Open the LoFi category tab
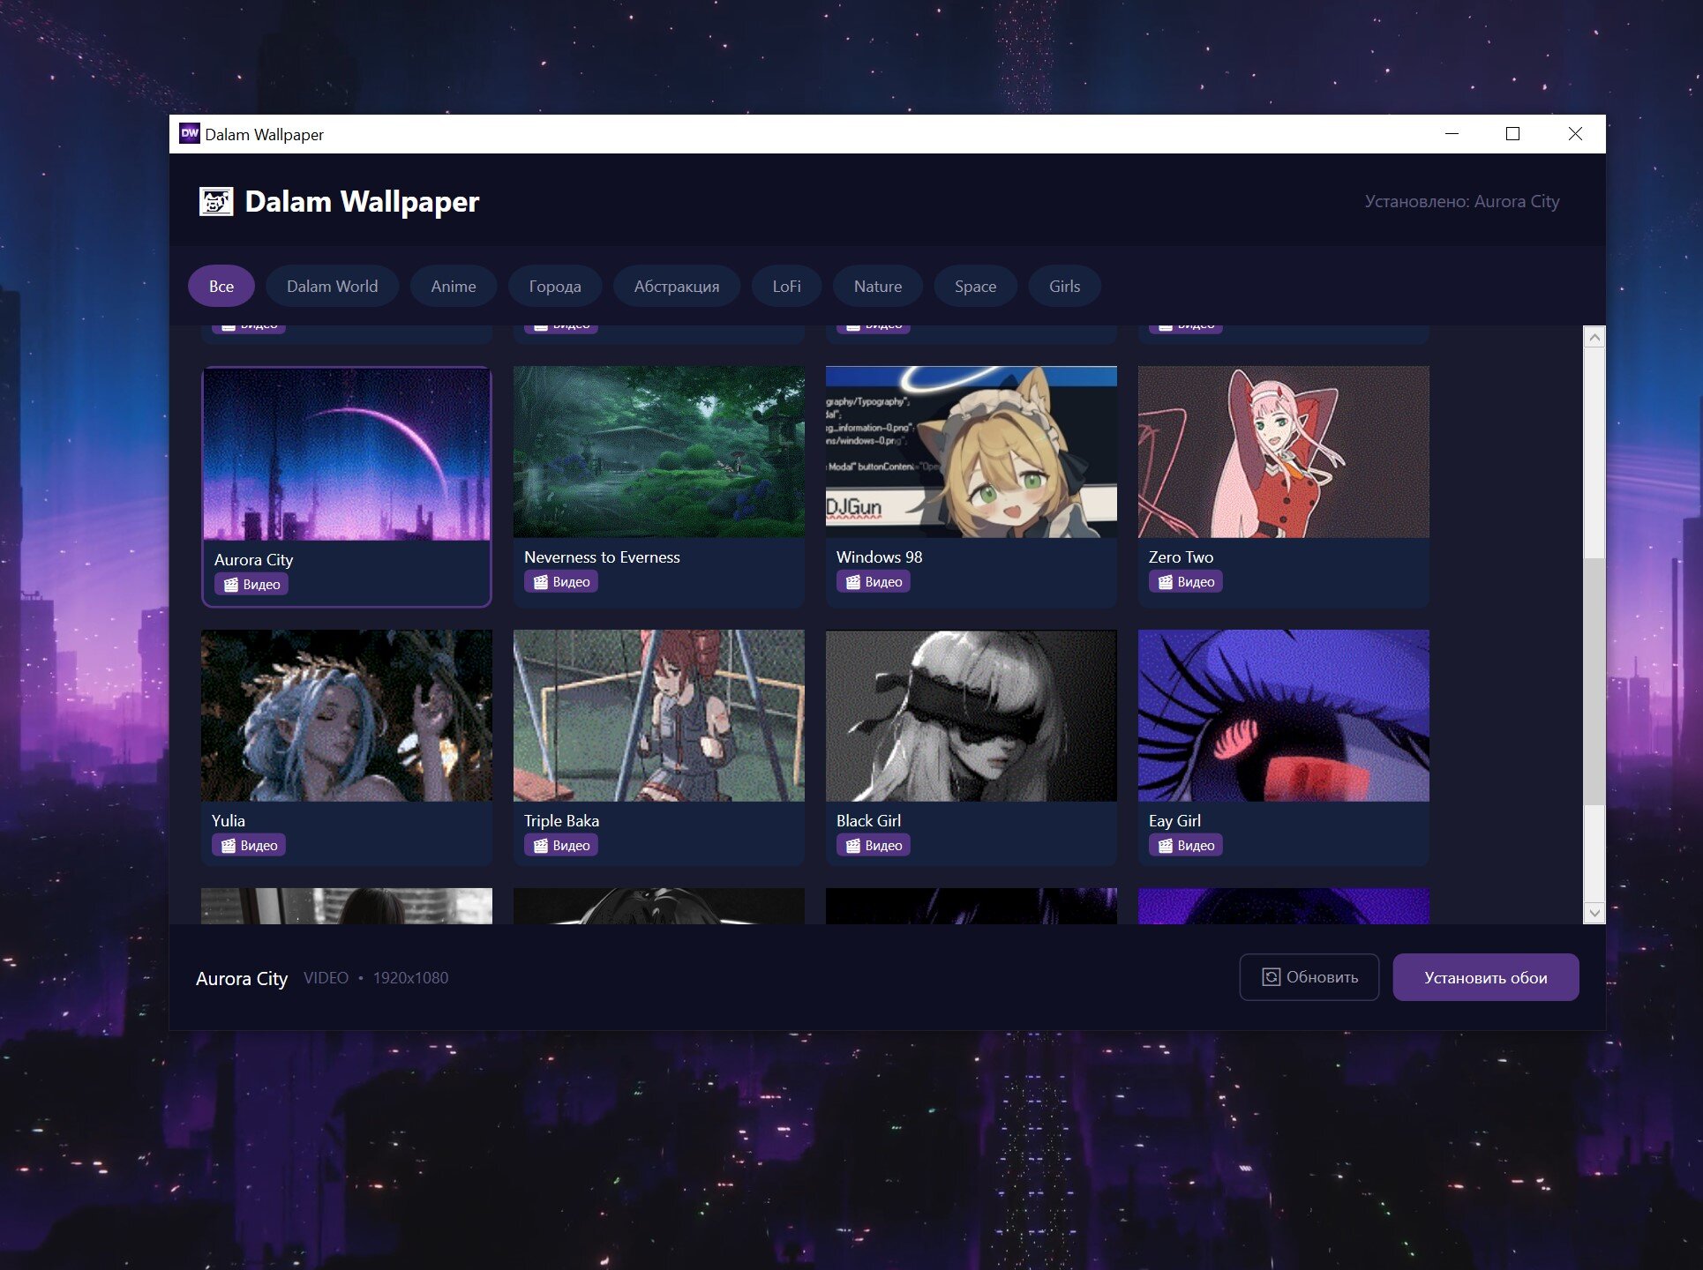 pos(786,286)
